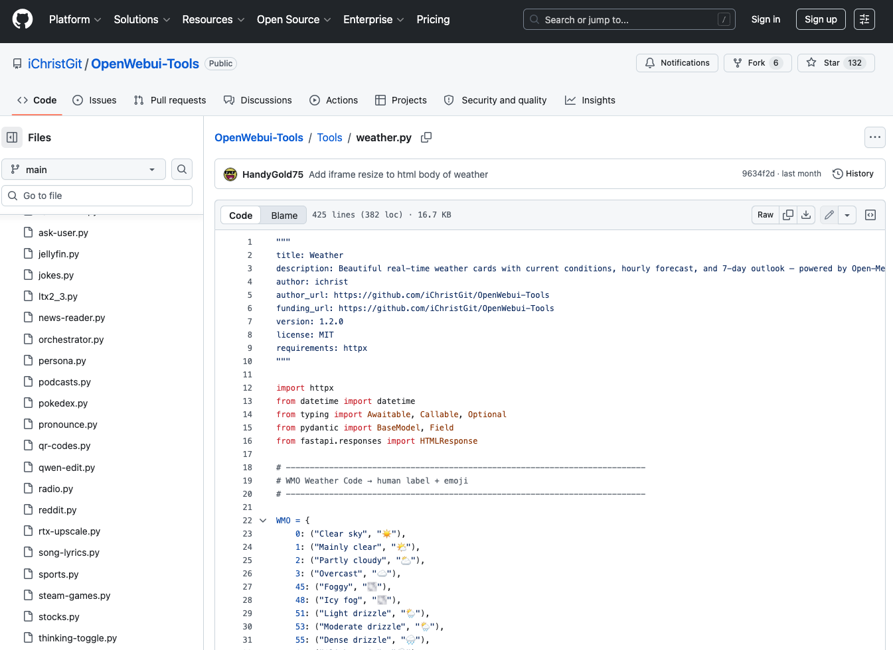Expand the Solutions menu
The width and height of the screenshot is (893, 650).
[x=142, y=19]
